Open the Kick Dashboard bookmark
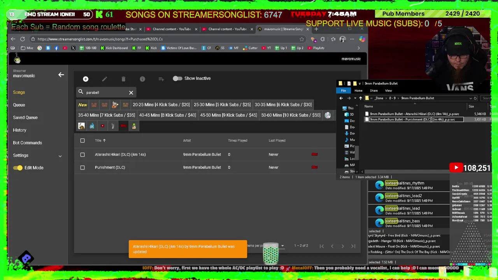The image size is (498, 280). click(114, 48)
